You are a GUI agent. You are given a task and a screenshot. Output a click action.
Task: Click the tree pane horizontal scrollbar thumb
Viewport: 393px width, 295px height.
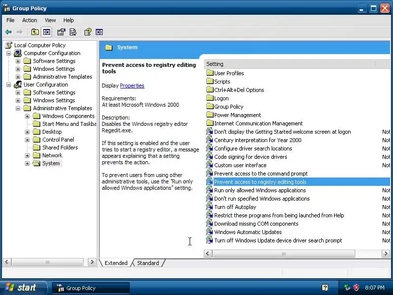coord(47,262)
